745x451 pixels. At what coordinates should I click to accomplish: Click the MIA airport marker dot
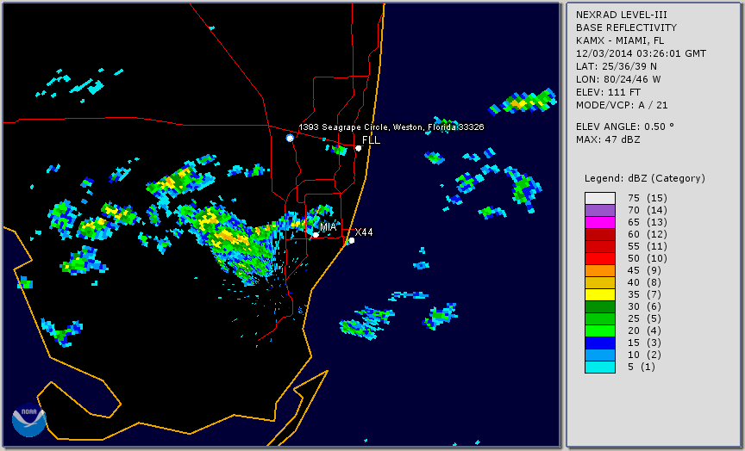click(316, 235)
